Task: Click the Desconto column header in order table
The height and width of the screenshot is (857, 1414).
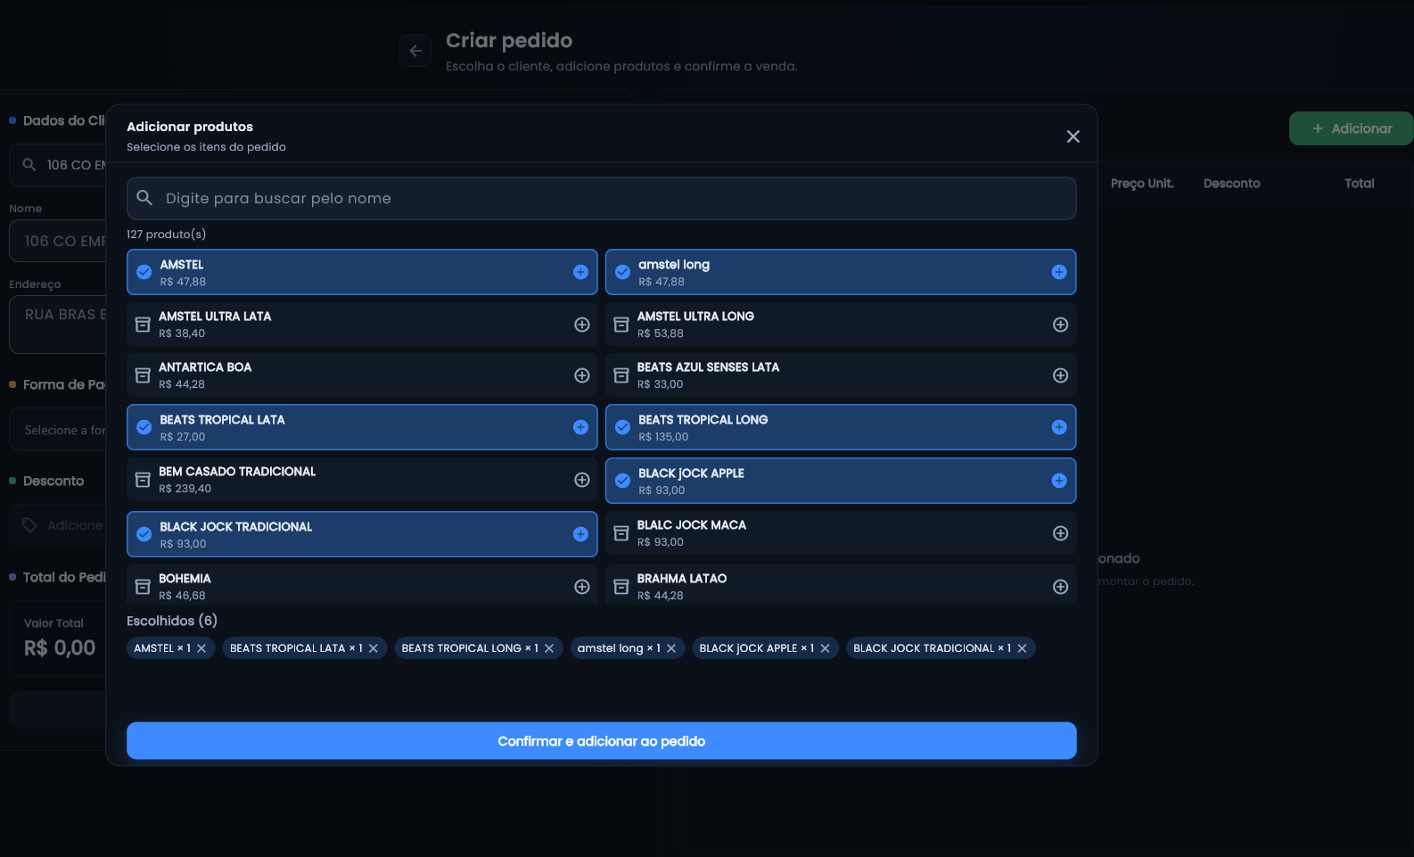Action: click(1232, 184)
